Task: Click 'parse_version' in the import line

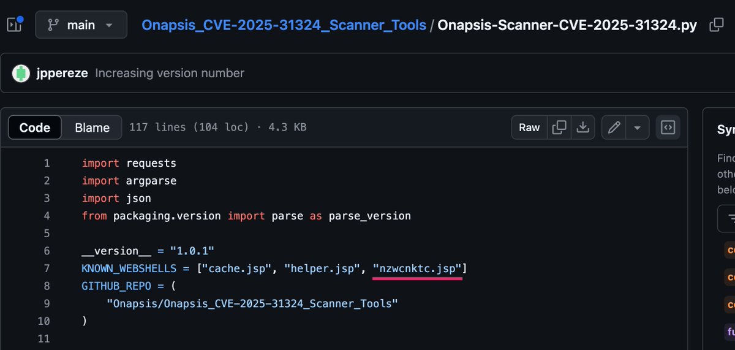Action: coord(370,216)
